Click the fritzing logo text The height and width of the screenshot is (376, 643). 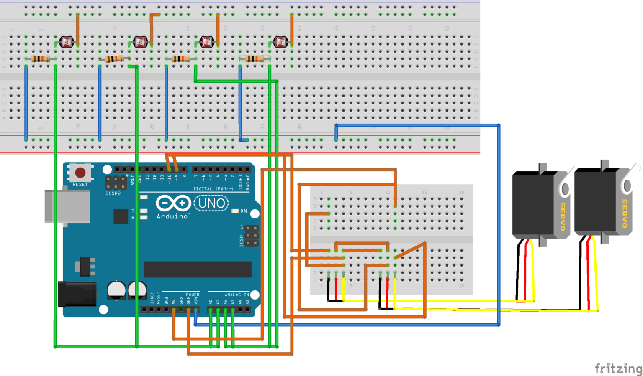coord(618,368)
